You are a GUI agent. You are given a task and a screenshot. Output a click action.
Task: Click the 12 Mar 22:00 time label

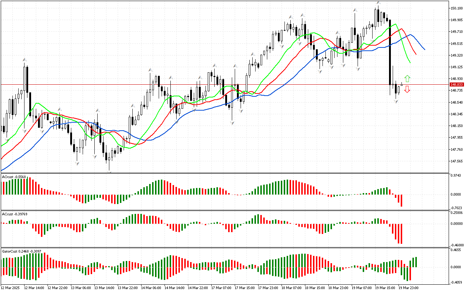57,288
